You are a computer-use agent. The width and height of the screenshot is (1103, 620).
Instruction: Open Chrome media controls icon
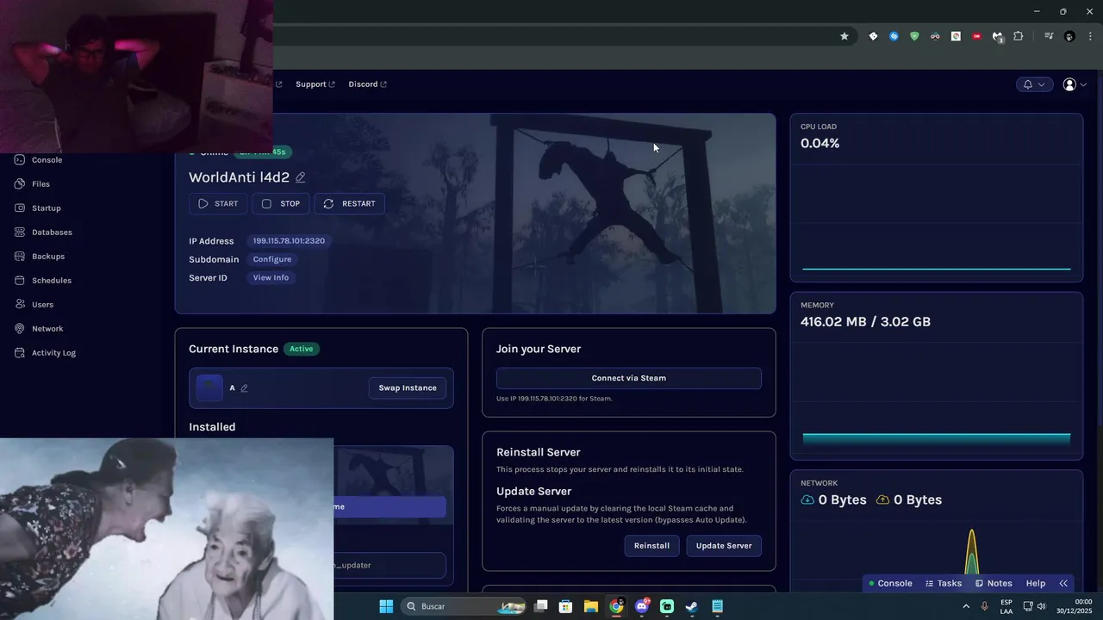(1049, 36)
